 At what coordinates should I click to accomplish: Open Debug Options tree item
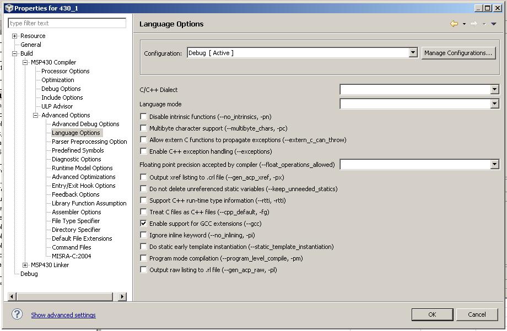pos(61,89)
